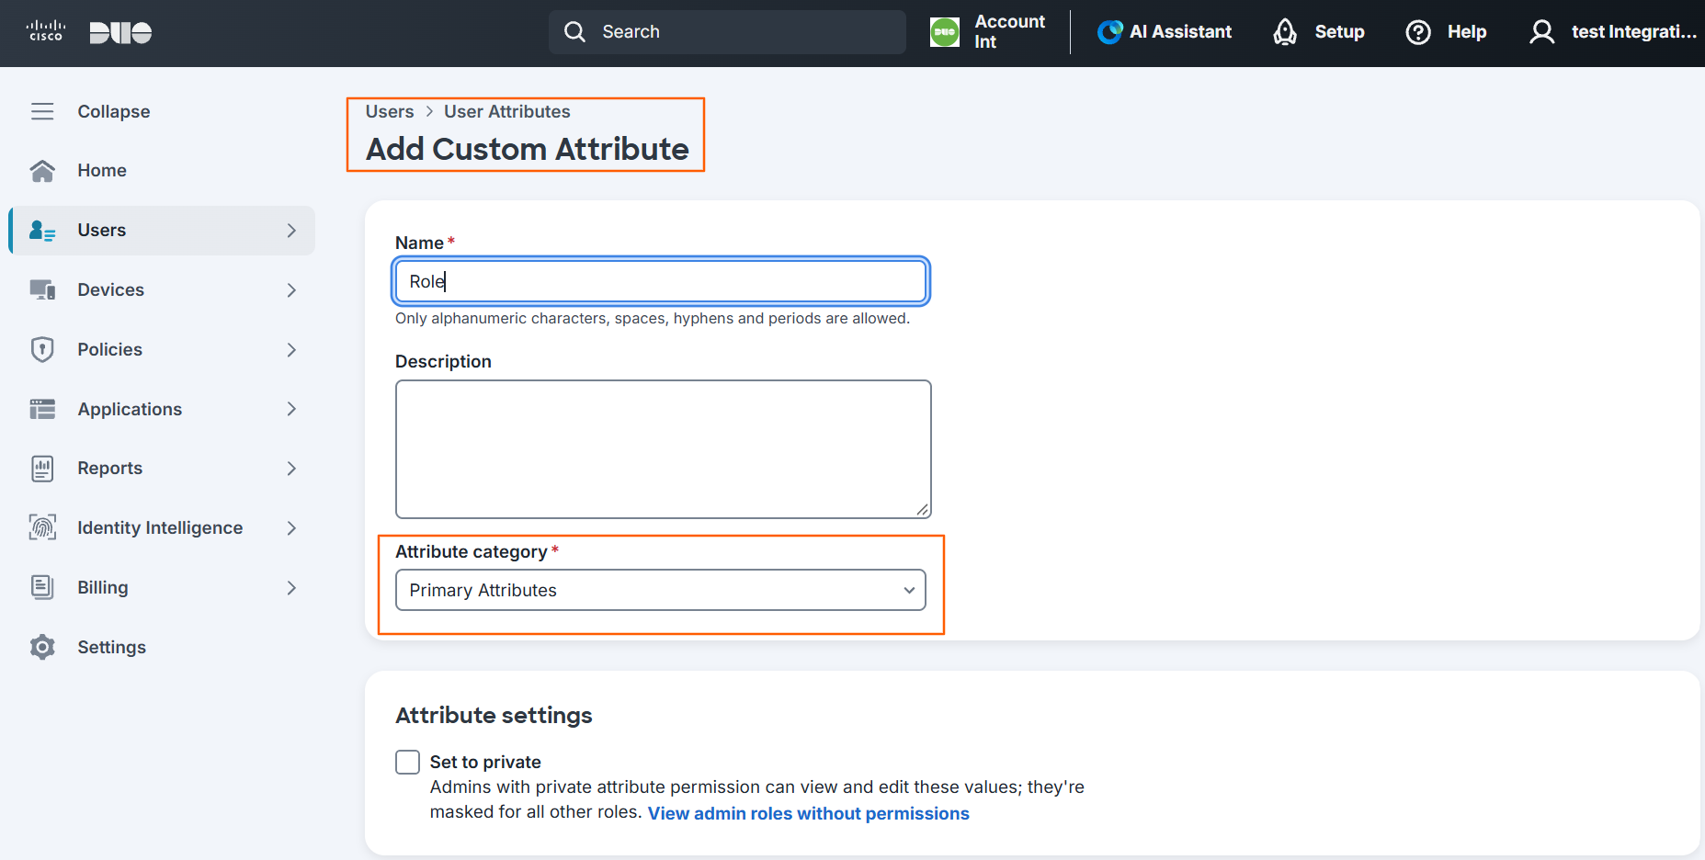Click the Setup text in header

pyautogui.click(x=1339, y=32)
